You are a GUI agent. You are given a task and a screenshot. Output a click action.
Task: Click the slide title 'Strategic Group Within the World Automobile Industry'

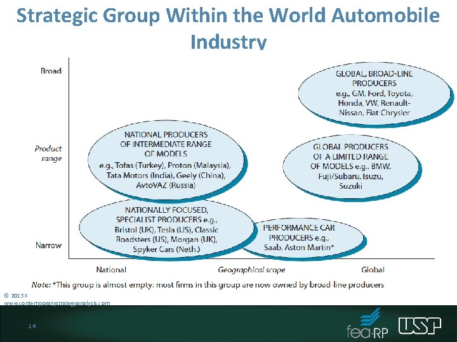point(228,28)
